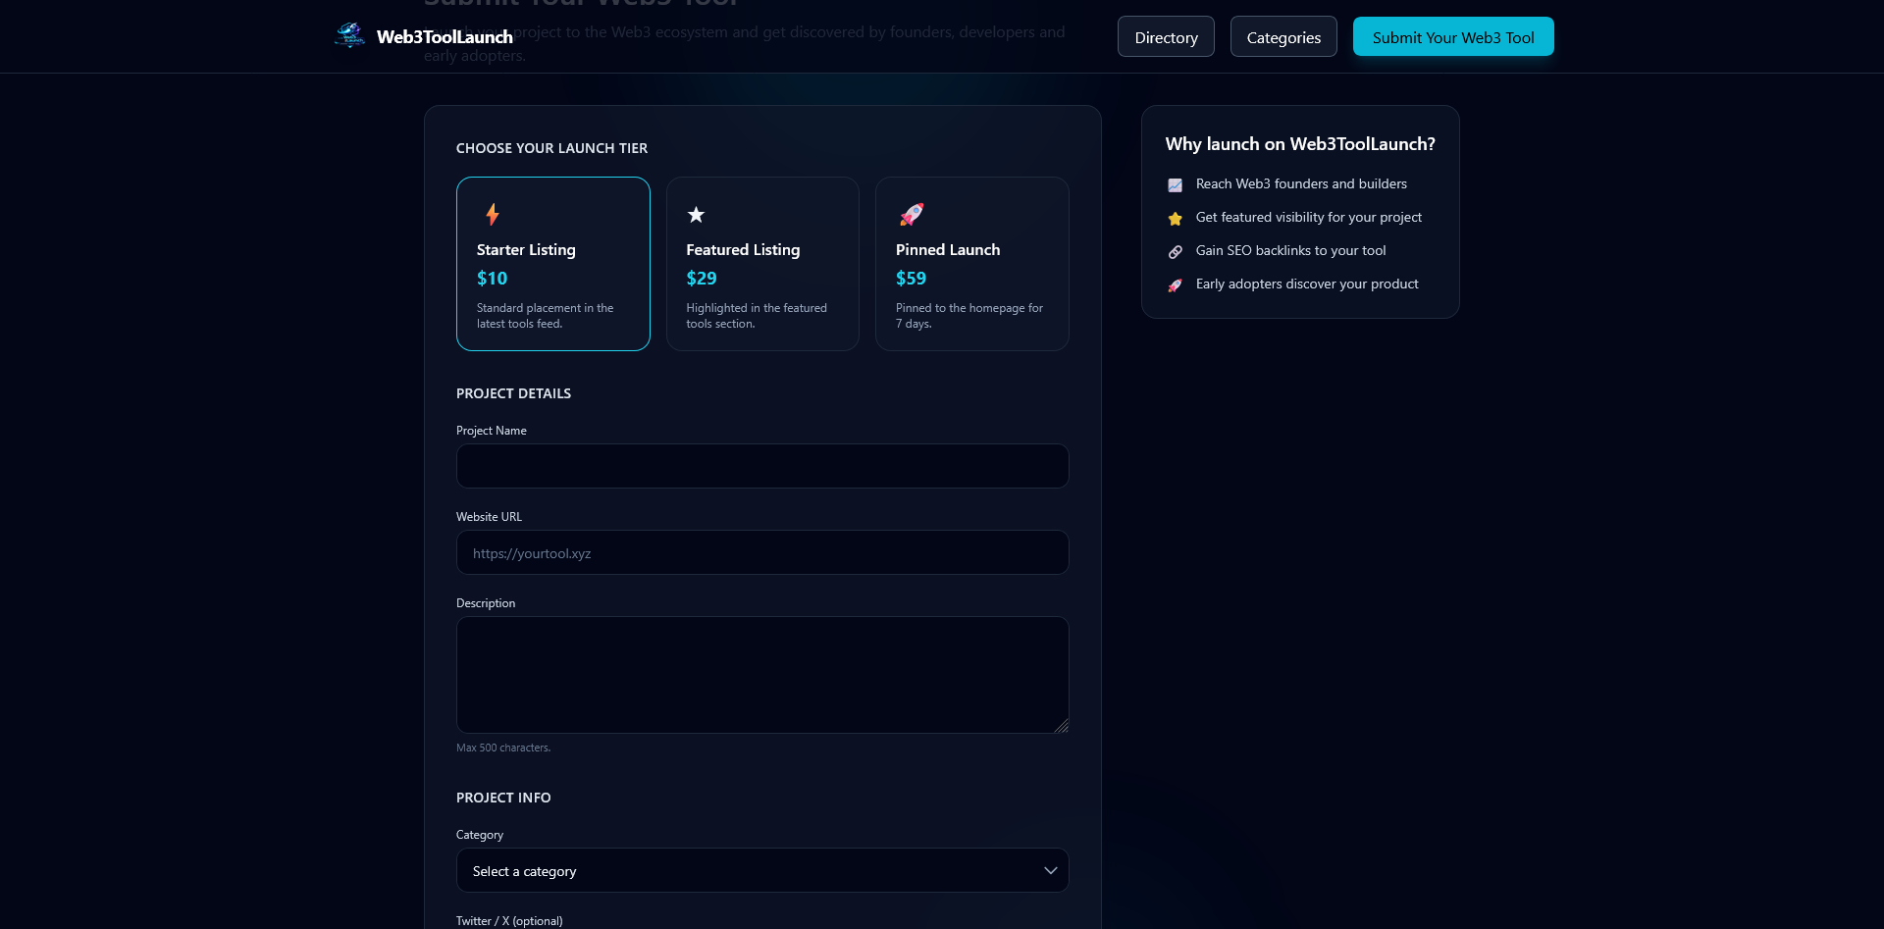This screenshot has width=1884, height=929.
Task: Click 'Pinned to the homepage for 7 days' text
Action: click(969, 316)
